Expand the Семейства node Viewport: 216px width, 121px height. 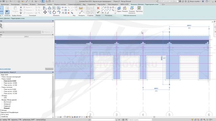point(4,117)
